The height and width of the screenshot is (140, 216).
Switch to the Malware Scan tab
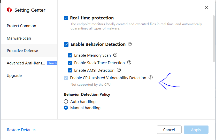(x=19, y=38)
